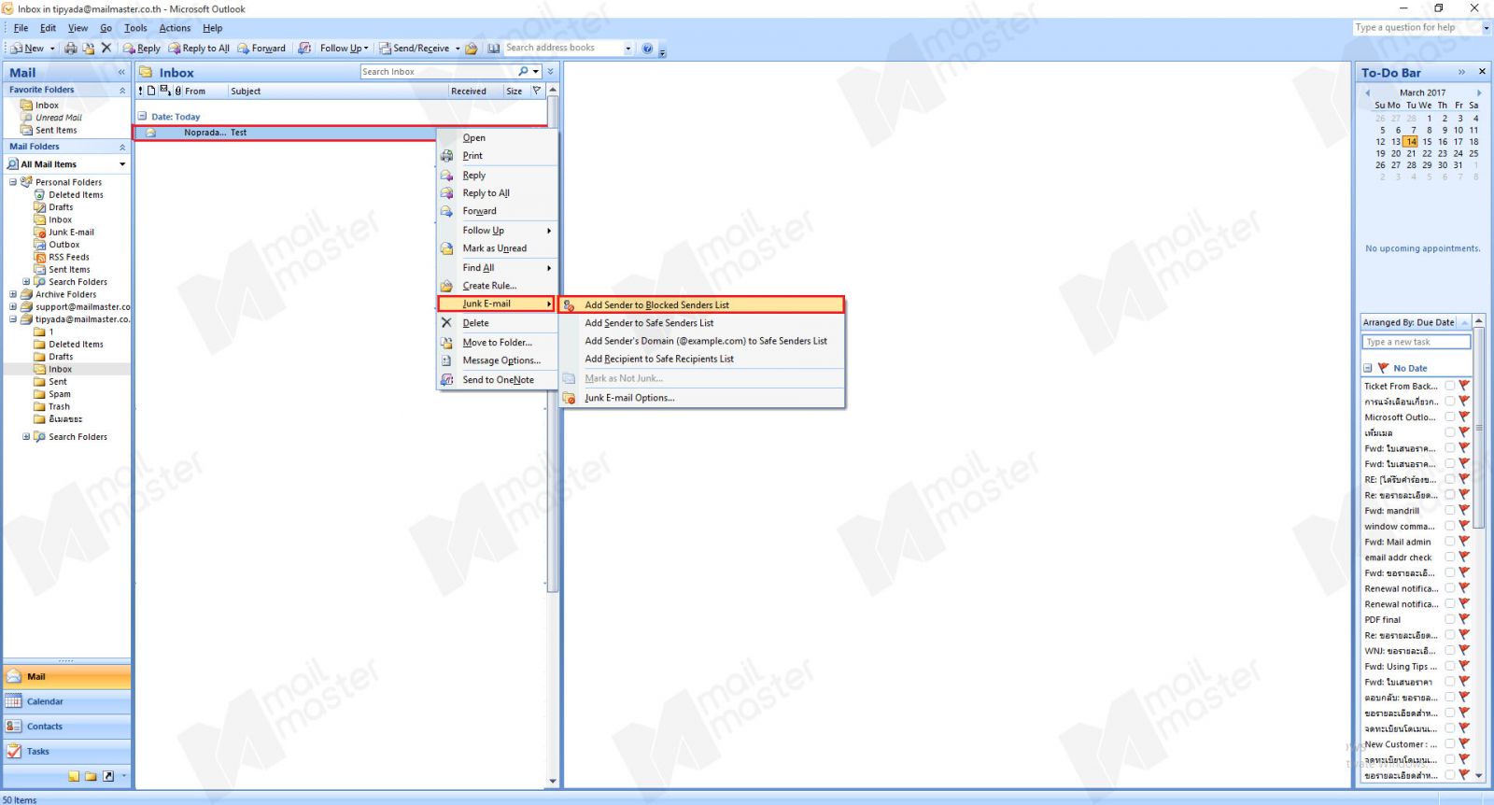Viewport: 1494px width, 805px height.
Task: Collapse the Mail Folders section
Action: (x=122, y=148)
